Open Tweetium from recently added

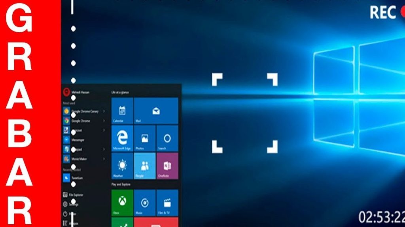pos(77,178)
